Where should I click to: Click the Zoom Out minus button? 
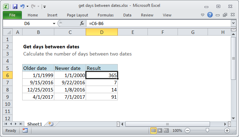(x=187, y=130)
